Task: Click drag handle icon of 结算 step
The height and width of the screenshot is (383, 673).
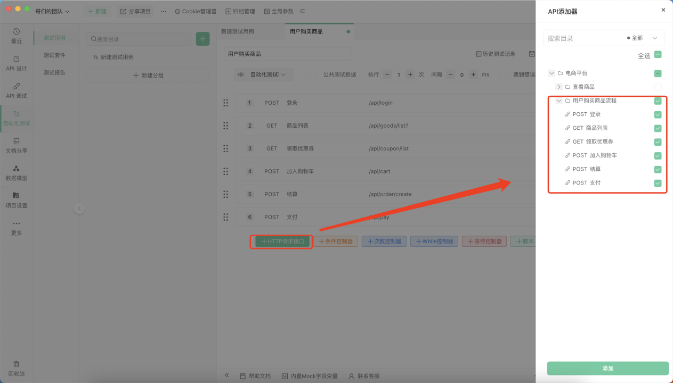Action: (226, 194)
